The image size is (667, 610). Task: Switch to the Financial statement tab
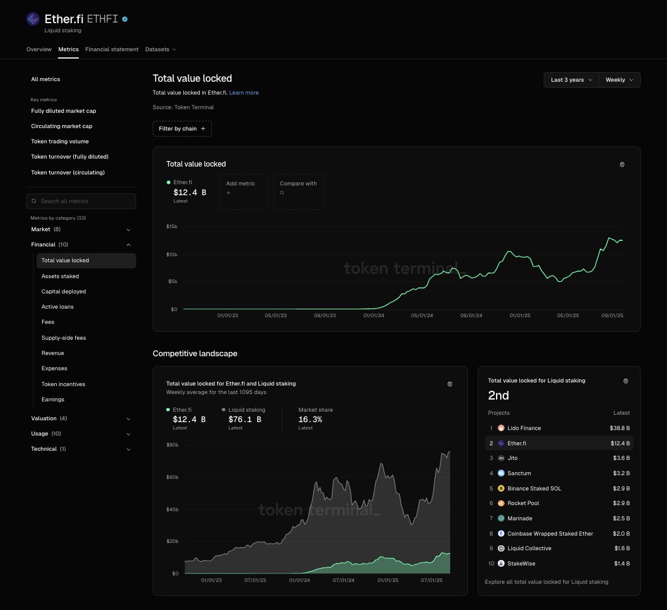pos(112,49)
